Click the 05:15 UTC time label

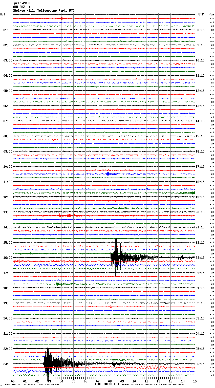pyautogui.click(x=200, y=349)
